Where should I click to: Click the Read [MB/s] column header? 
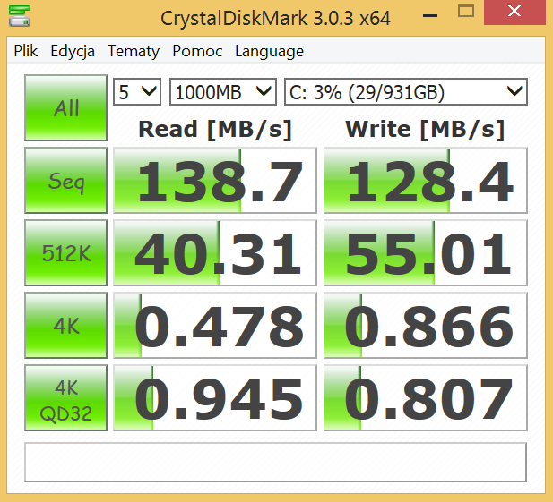215,130
